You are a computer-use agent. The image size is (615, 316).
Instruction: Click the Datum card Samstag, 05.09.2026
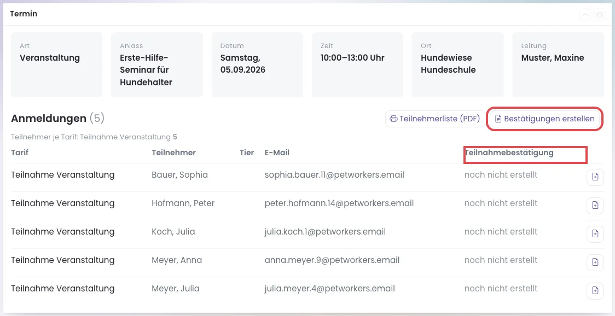point(257,65)
